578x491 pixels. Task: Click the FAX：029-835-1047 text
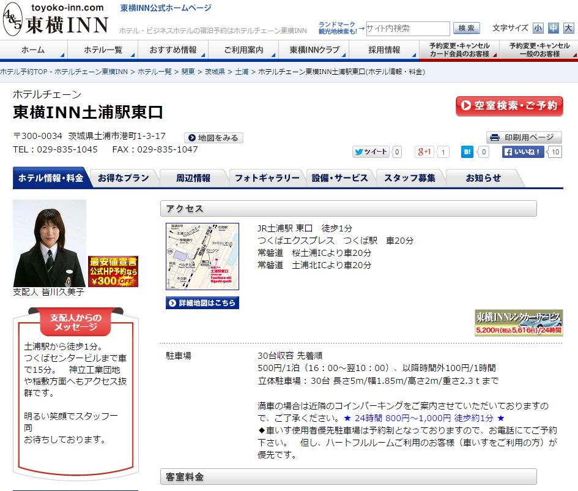tap(155, 149)
